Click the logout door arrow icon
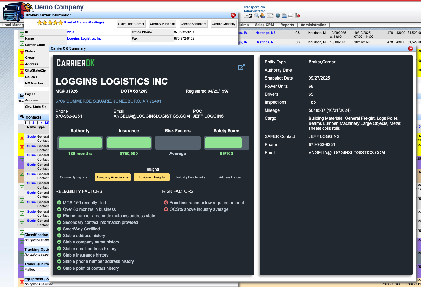 click(297, 16)
